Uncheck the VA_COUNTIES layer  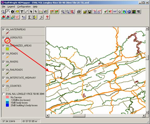coord(4,86)
